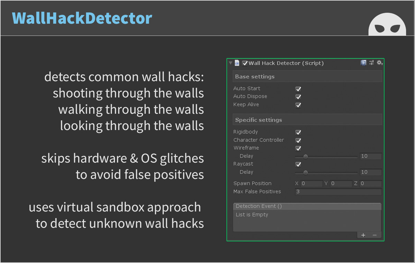Click the Character Controller label

pyautogui.click(x=259, y=140)
